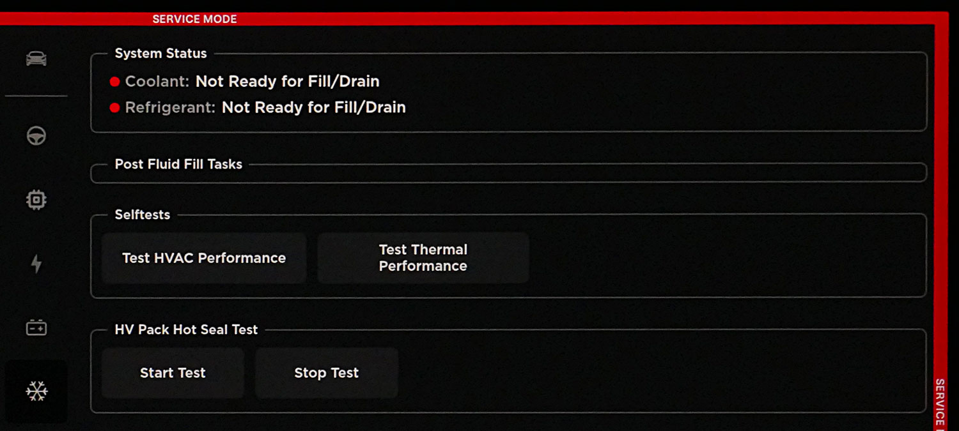This screenshot has width=959, height=431.
Task: Collapse the HV Pack Hot Seal Test section
Action: (x=186, y=329)
